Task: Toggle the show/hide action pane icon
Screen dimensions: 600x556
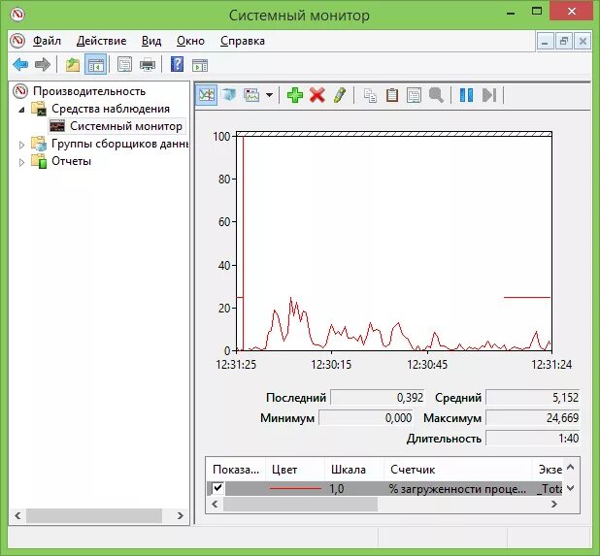Action: (200, 65)
